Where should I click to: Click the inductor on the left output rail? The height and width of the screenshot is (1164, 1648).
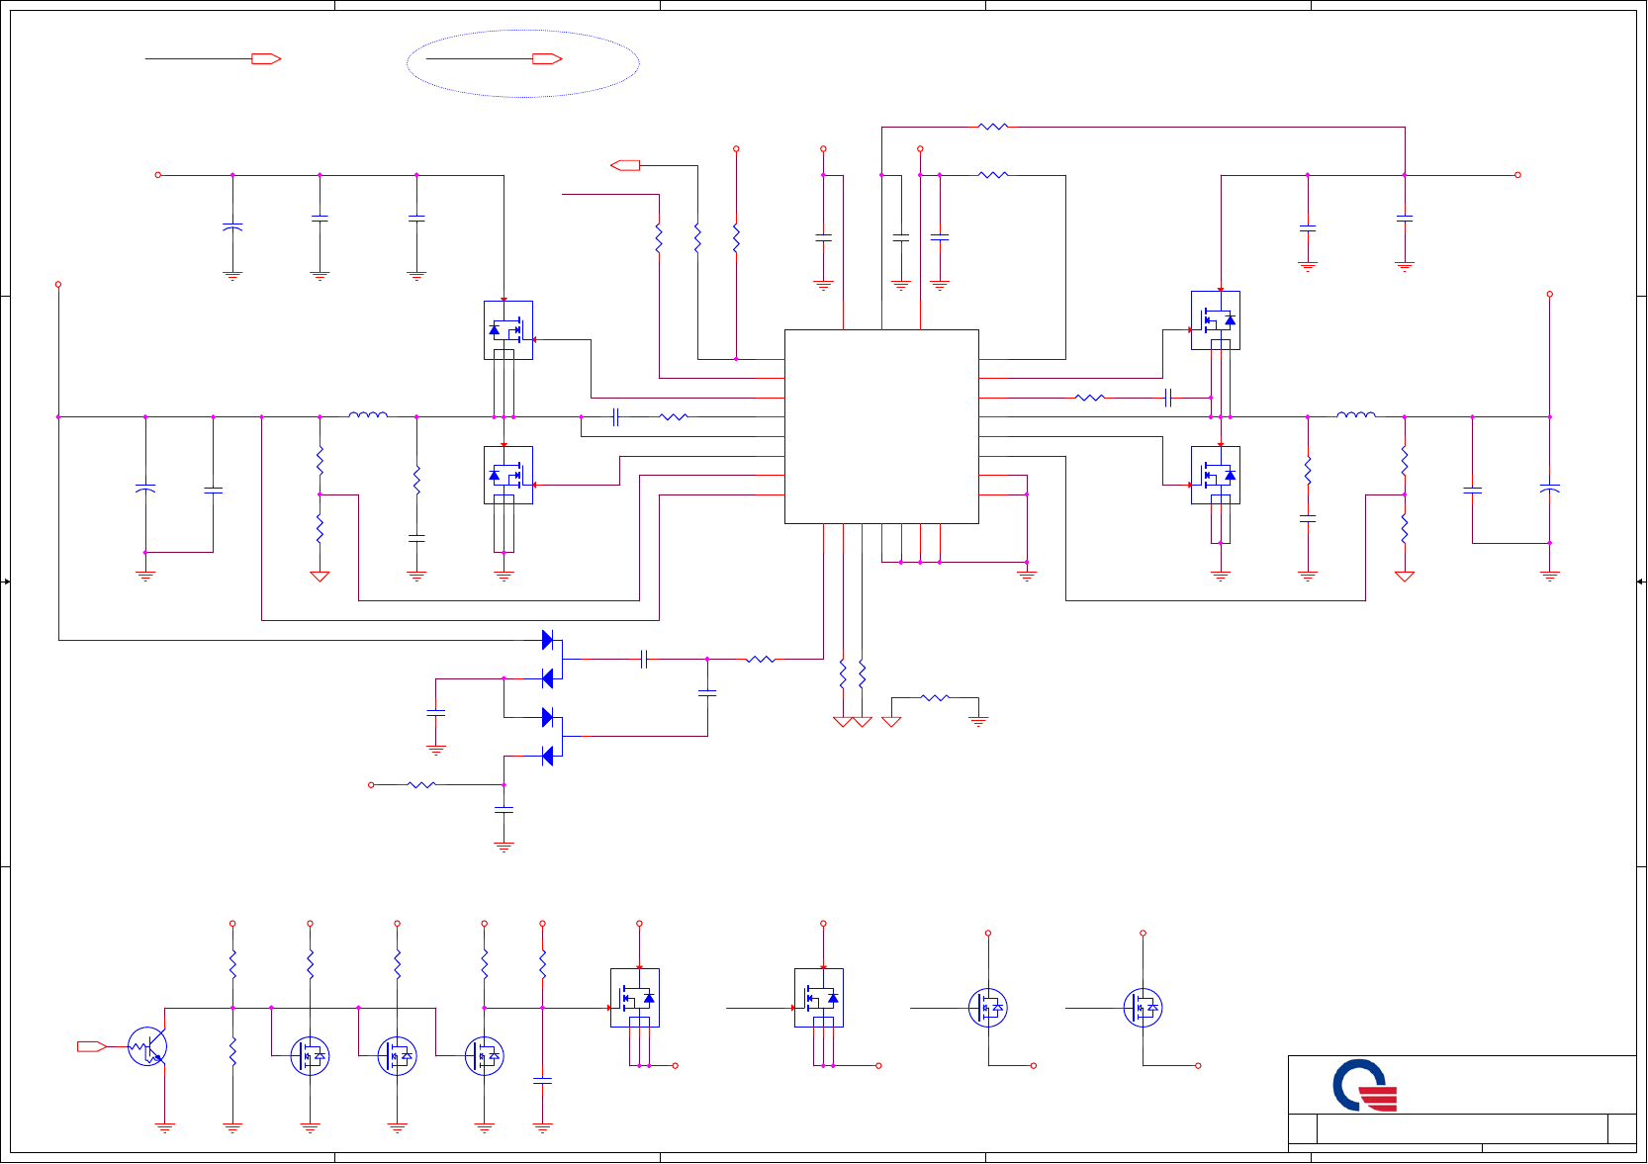[x=368, y=415]
